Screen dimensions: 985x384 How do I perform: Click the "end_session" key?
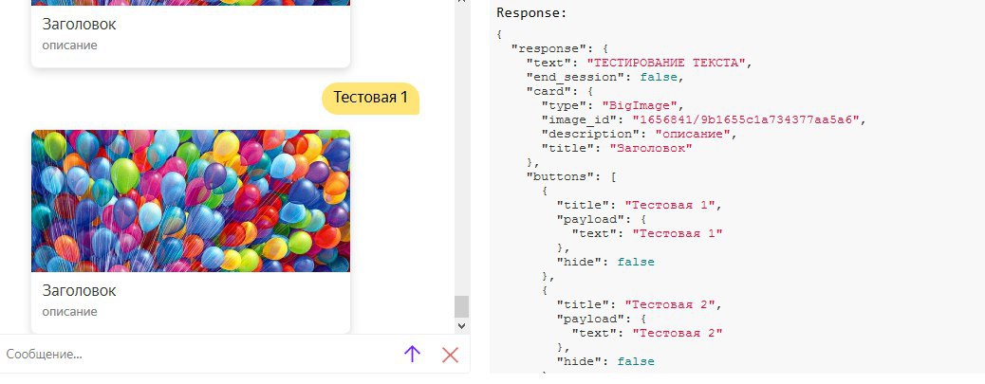[x=577, y=77]
